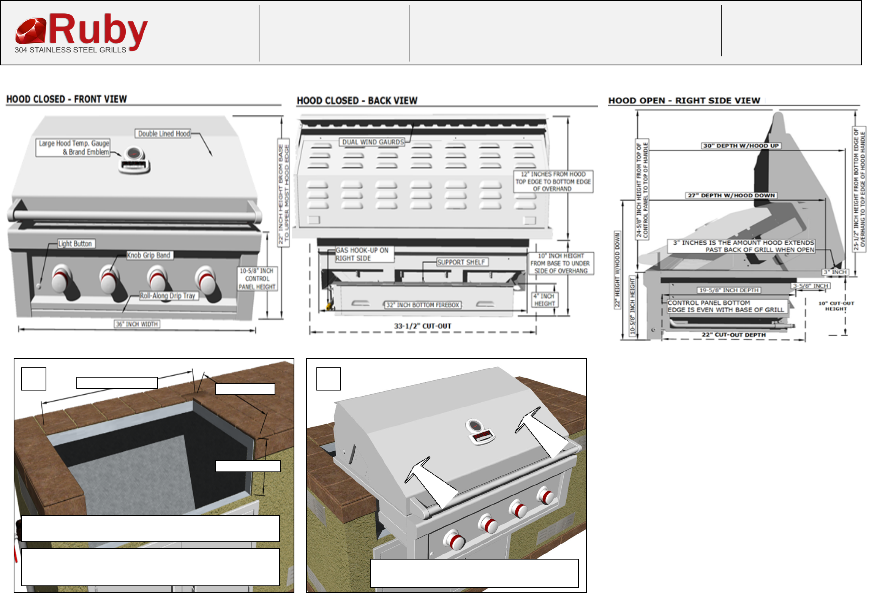Screen dimensions: 869x593
Task: Click the small light button on control panel
Action: coord(38,286)
